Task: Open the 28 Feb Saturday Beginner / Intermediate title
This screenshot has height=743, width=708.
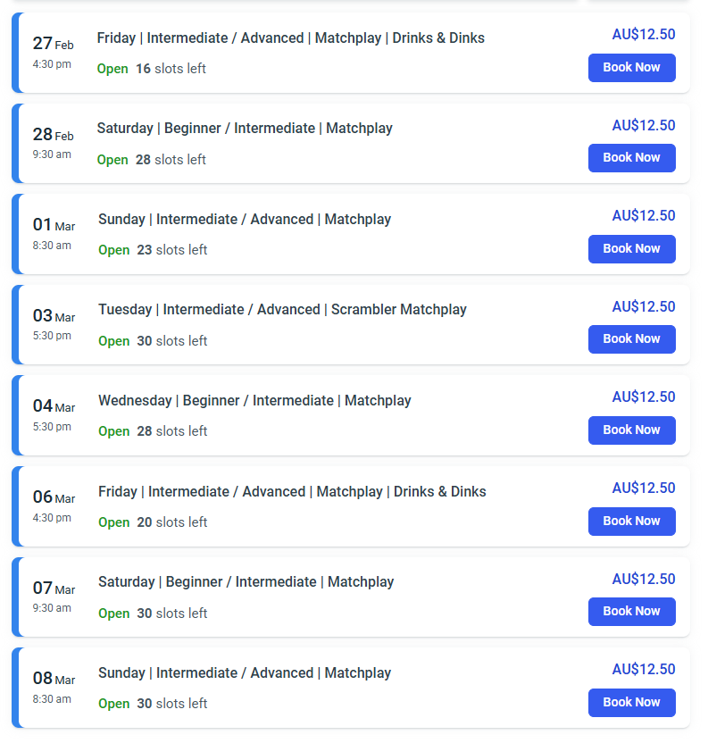Action: click(245, 128)
